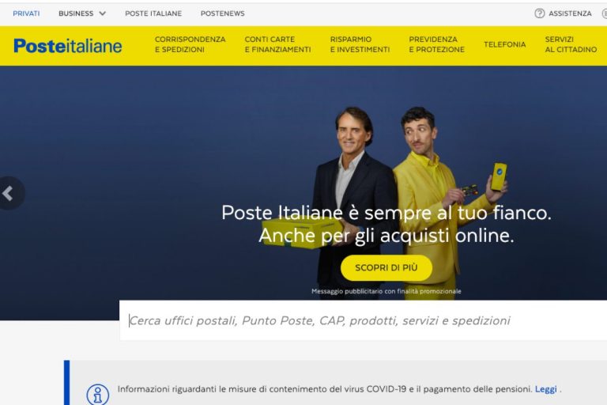The image size is (607, 405).
Task: Open the Postenews top link
Action: [x=223, y=13]
